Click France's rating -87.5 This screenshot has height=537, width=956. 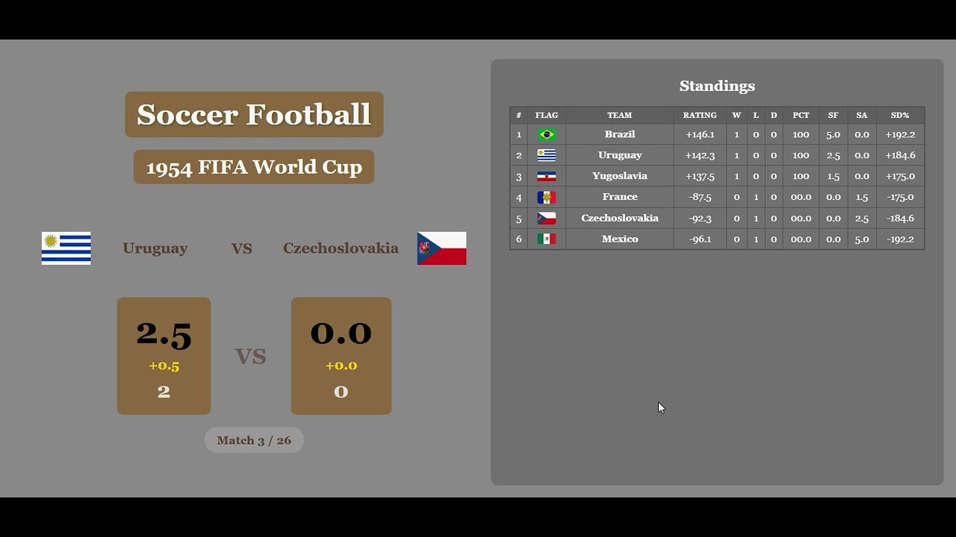pos(700,198)
